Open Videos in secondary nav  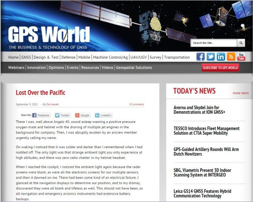[107, 67]
